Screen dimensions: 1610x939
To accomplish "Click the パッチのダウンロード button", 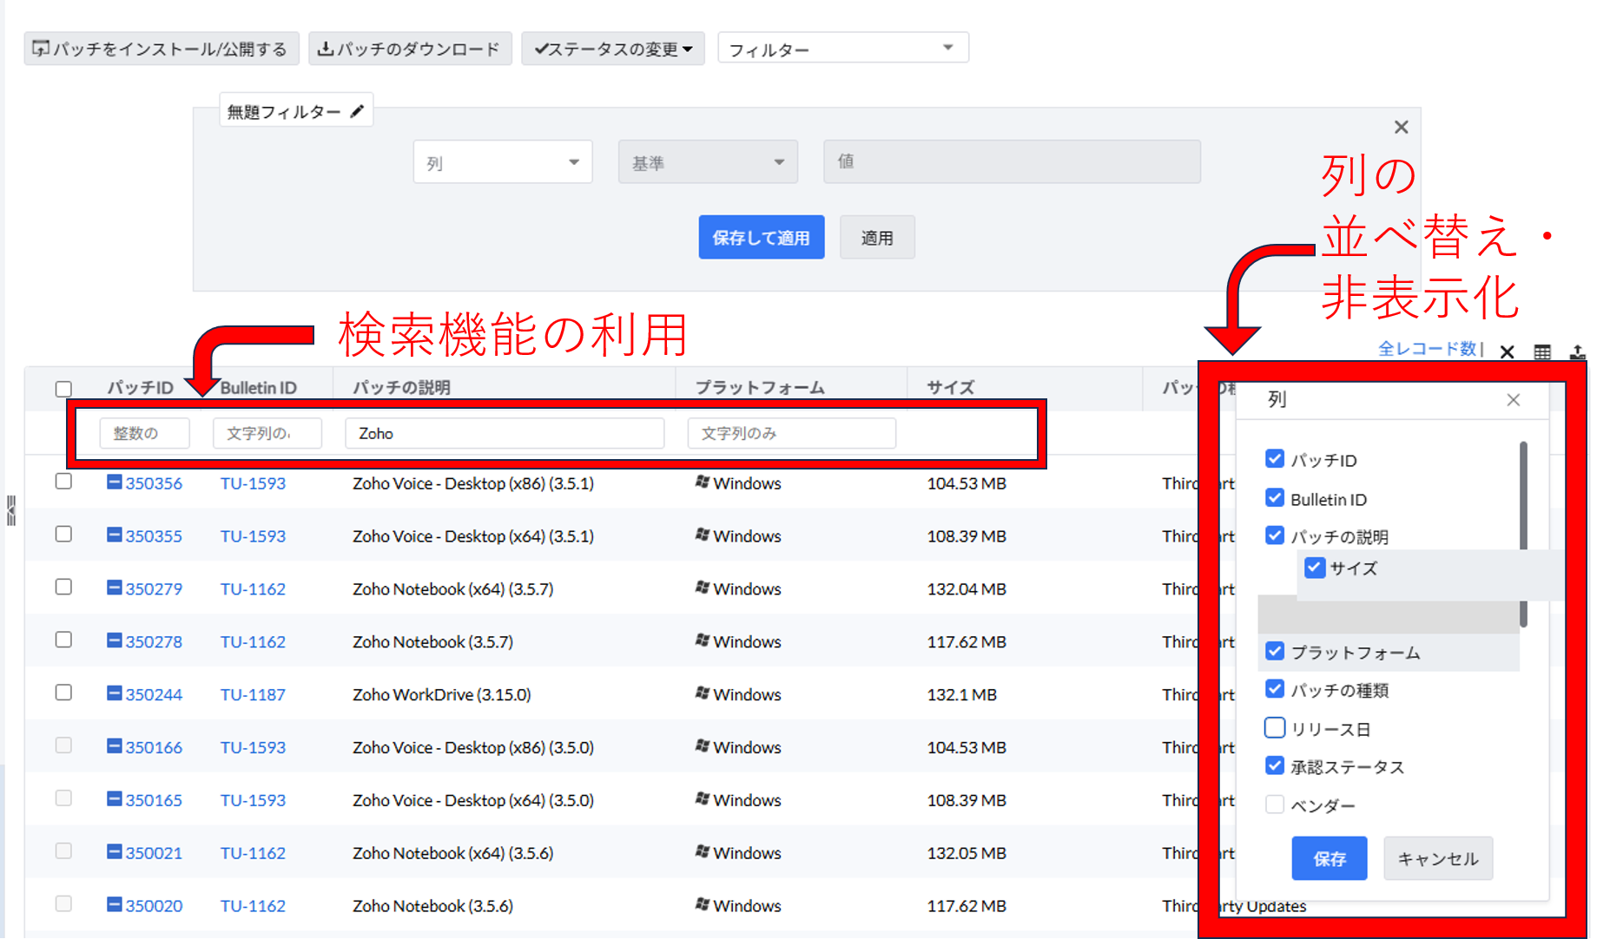I will tap(410, 49).
